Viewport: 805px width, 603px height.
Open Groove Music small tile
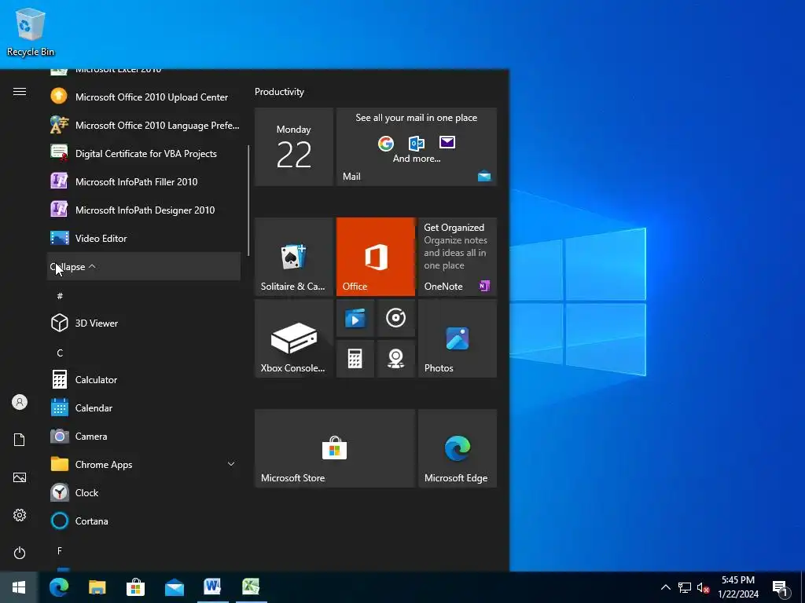(396, 318)
